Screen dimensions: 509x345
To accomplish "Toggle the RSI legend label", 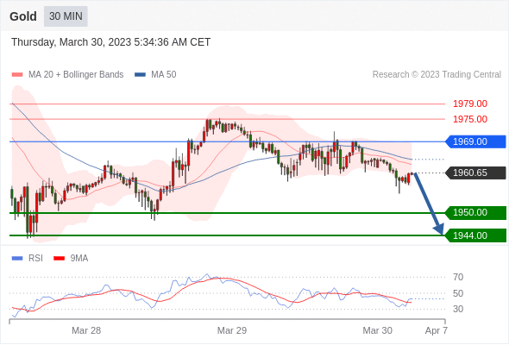I will [x=35, y=259].
